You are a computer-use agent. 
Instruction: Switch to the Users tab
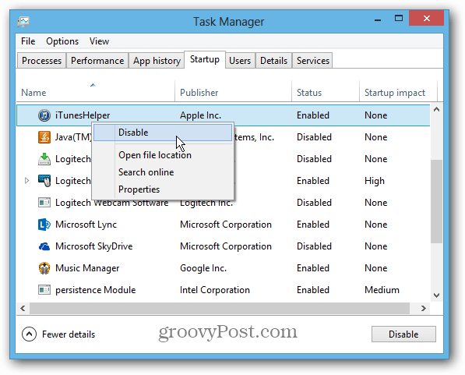pos(240,61)
